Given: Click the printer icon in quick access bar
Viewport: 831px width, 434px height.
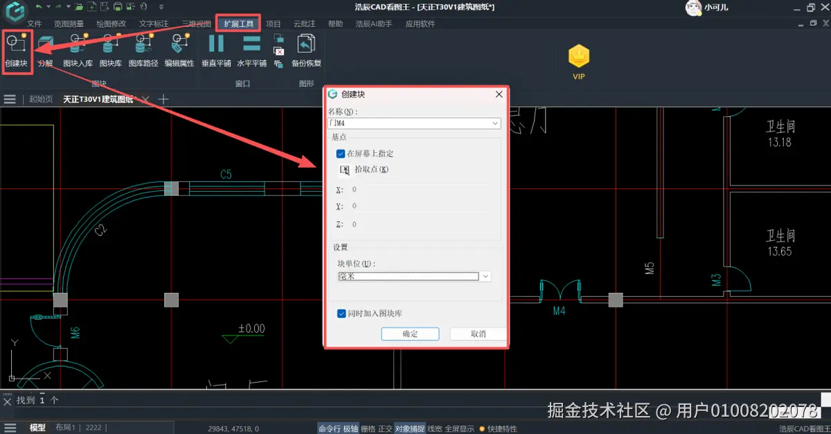Looking at the screenshot, I should (118, 7).
